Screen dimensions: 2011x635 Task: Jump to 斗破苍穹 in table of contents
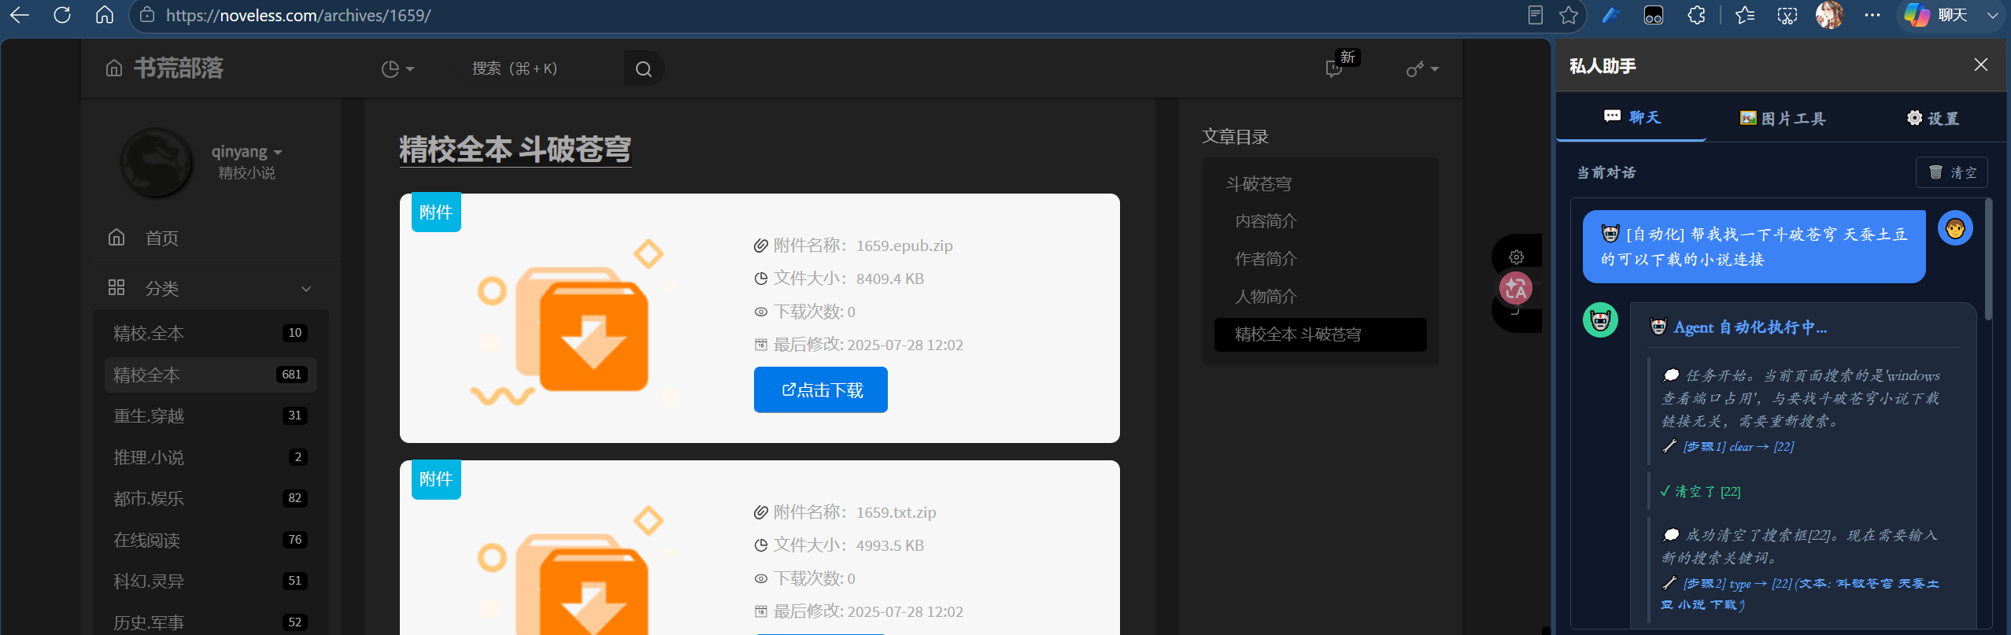(x=1259, y=184)
